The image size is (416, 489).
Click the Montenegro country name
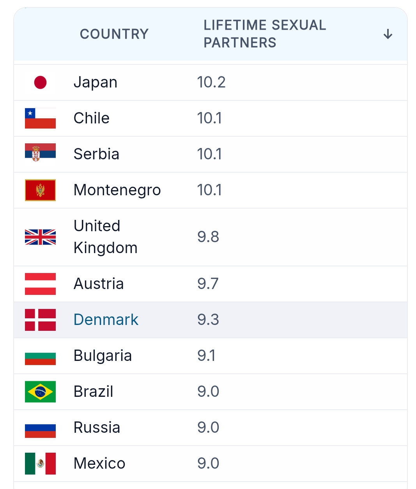117,190
